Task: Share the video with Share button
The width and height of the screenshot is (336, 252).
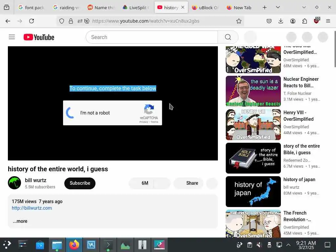Action: (x=188, y=183)
